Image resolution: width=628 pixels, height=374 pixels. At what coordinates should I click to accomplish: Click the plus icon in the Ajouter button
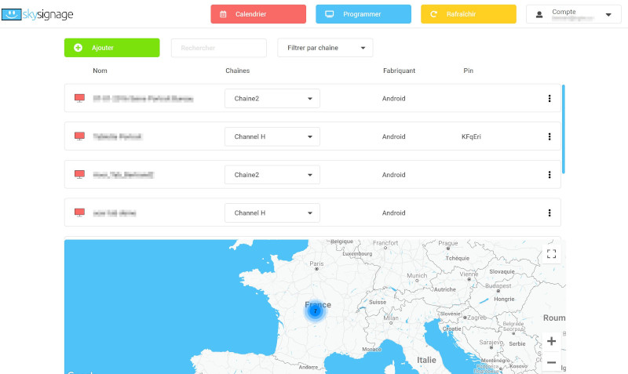tap(78, 48)
